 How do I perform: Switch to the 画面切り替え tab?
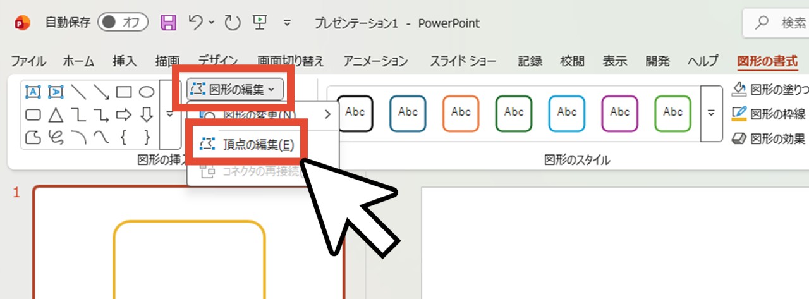point(291,61)
